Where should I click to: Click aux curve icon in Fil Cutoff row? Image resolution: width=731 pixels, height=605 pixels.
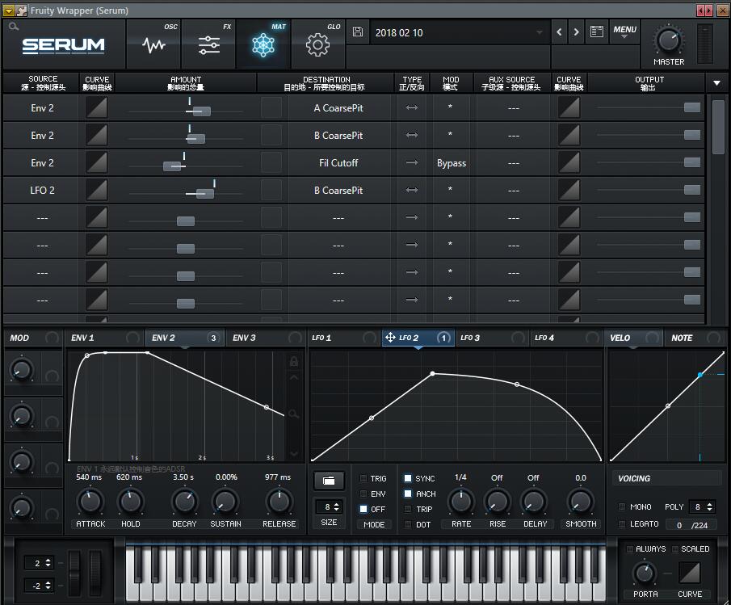(x=569, y=162)
